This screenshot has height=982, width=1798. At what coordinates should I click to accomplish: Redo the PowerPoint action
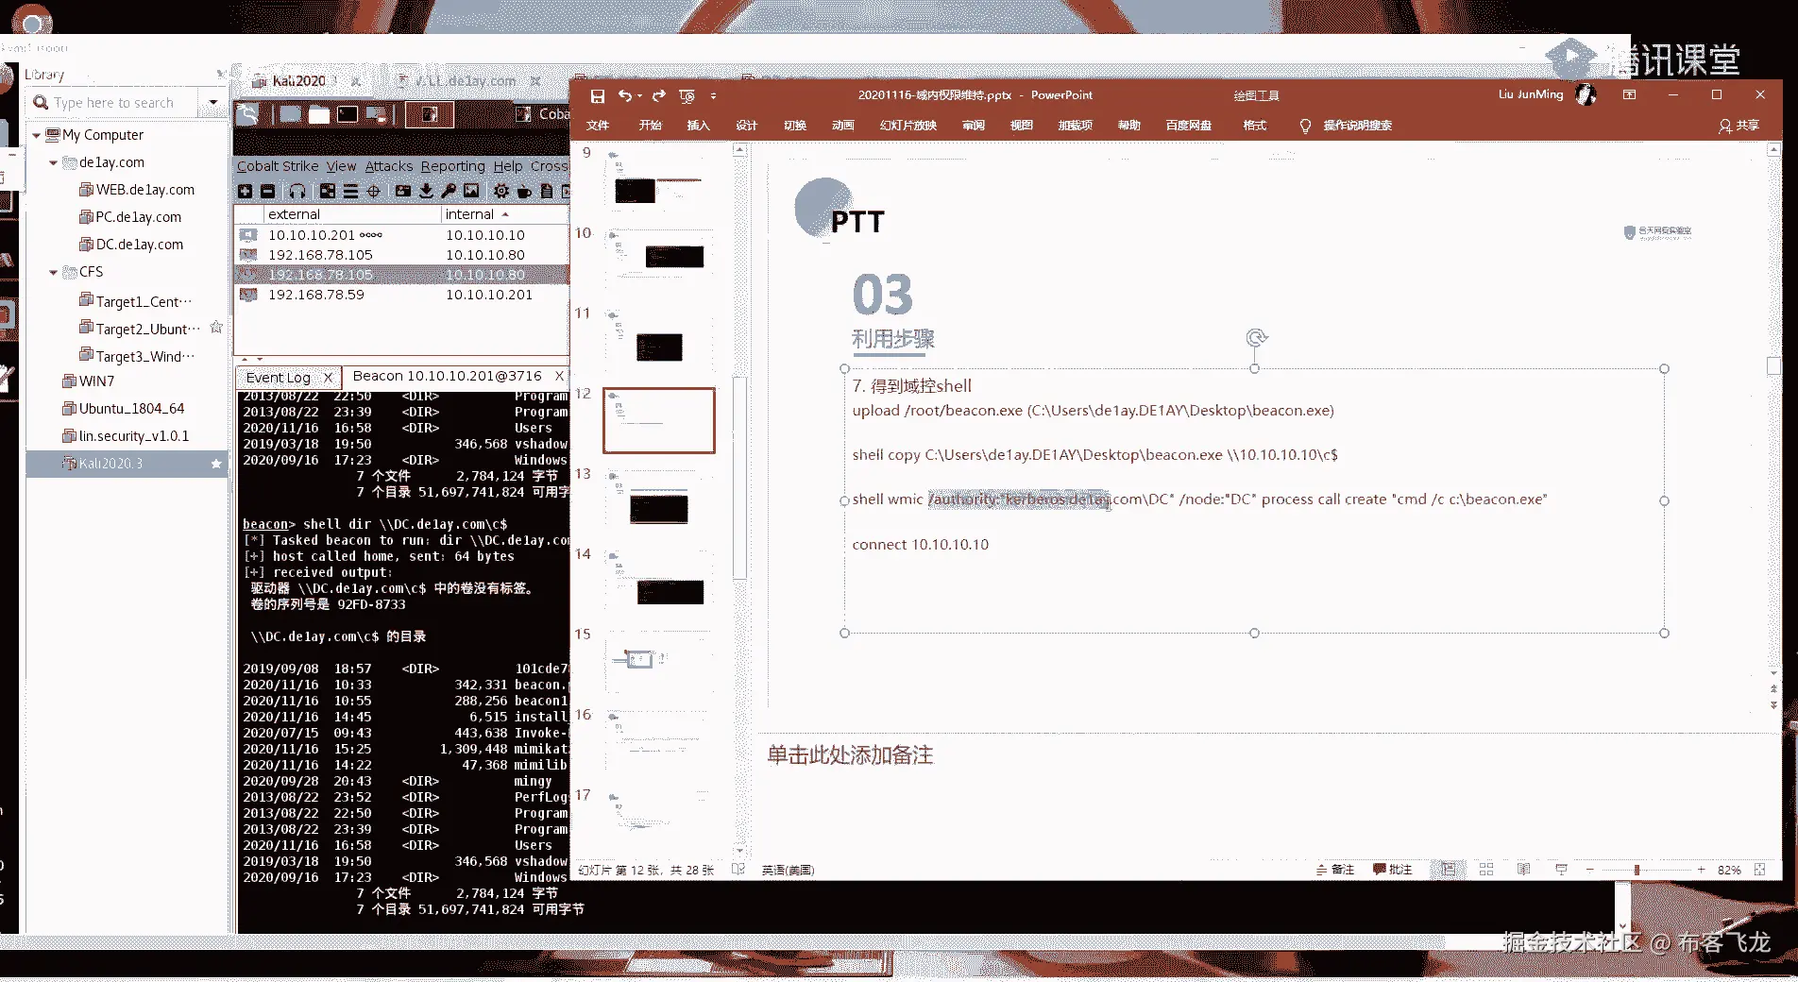tap(659, 95)
